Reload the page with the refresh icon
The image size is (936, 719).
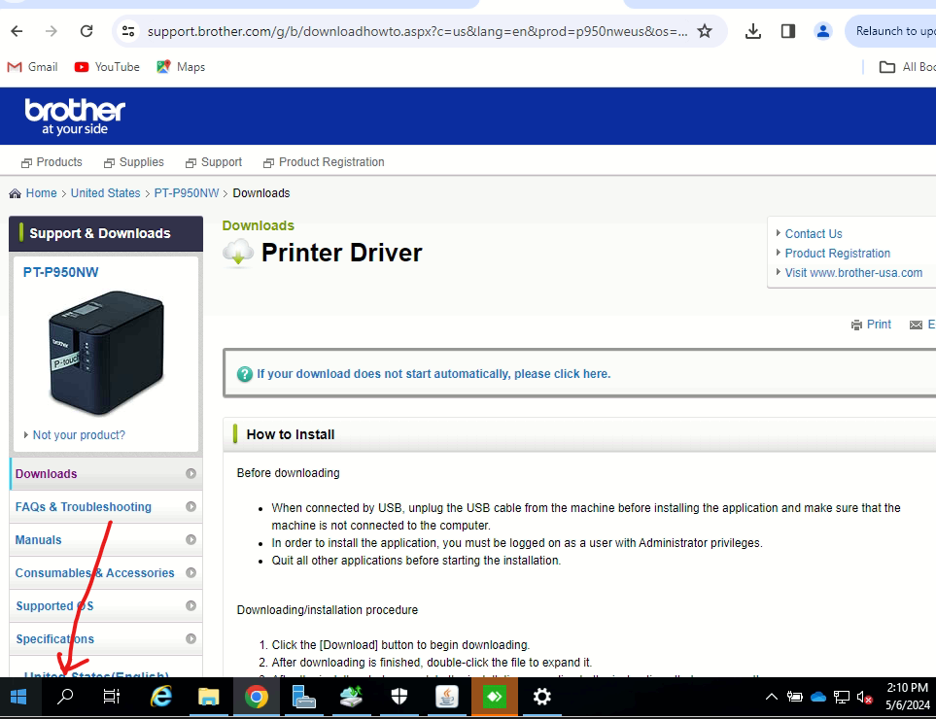[87, 31]
